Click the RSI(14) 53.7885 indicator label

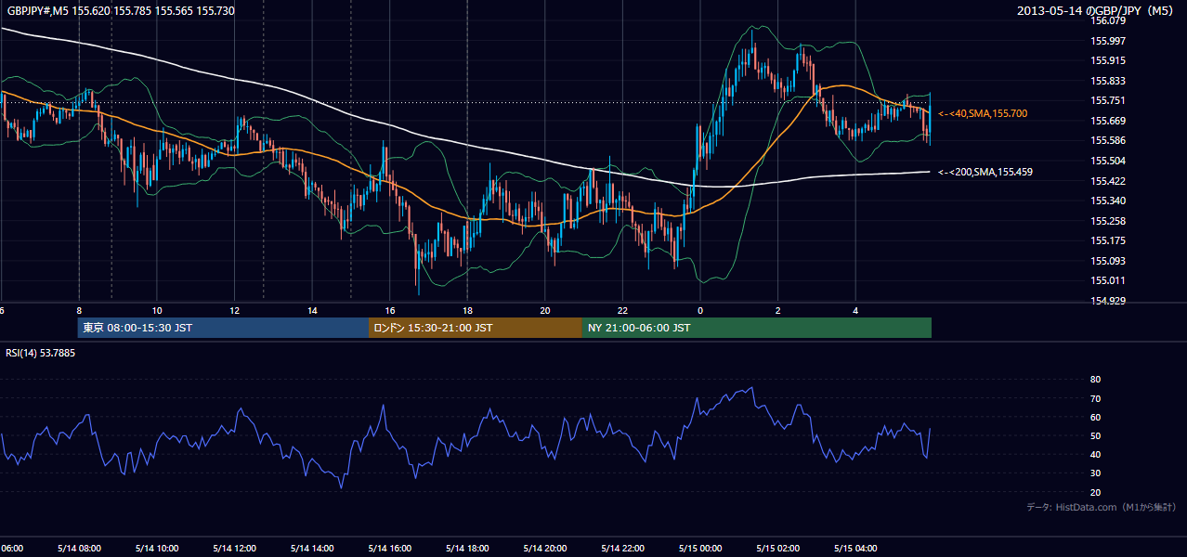(41, 353)
